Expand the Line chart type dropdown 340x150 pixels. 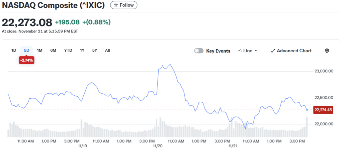pyautogui.click(x=248, y=51)
